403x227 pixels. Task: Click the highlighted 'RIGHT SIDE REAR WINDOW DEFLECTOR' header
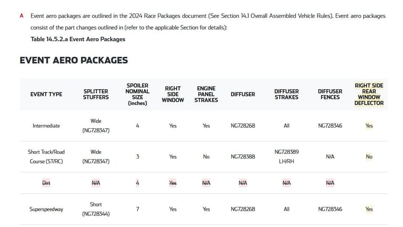[x=369, y=95]
